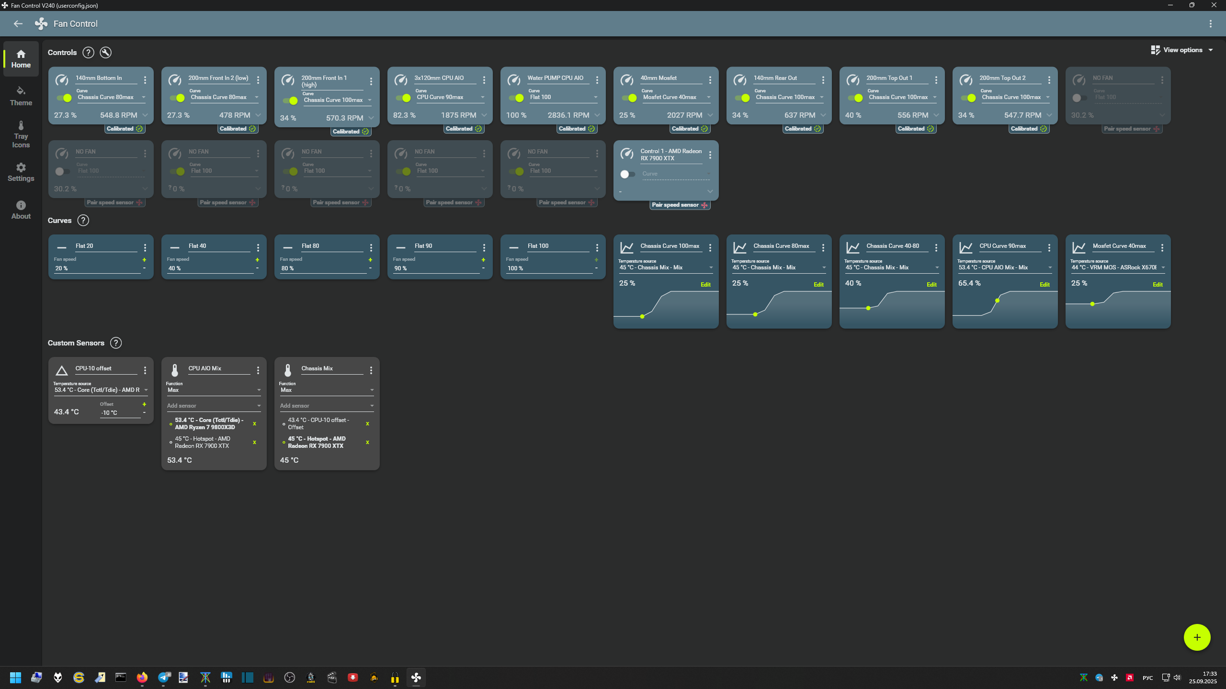Click Edit on CPU Curve 90max
Screen dimensions: 1226x689
(1044, 285)
